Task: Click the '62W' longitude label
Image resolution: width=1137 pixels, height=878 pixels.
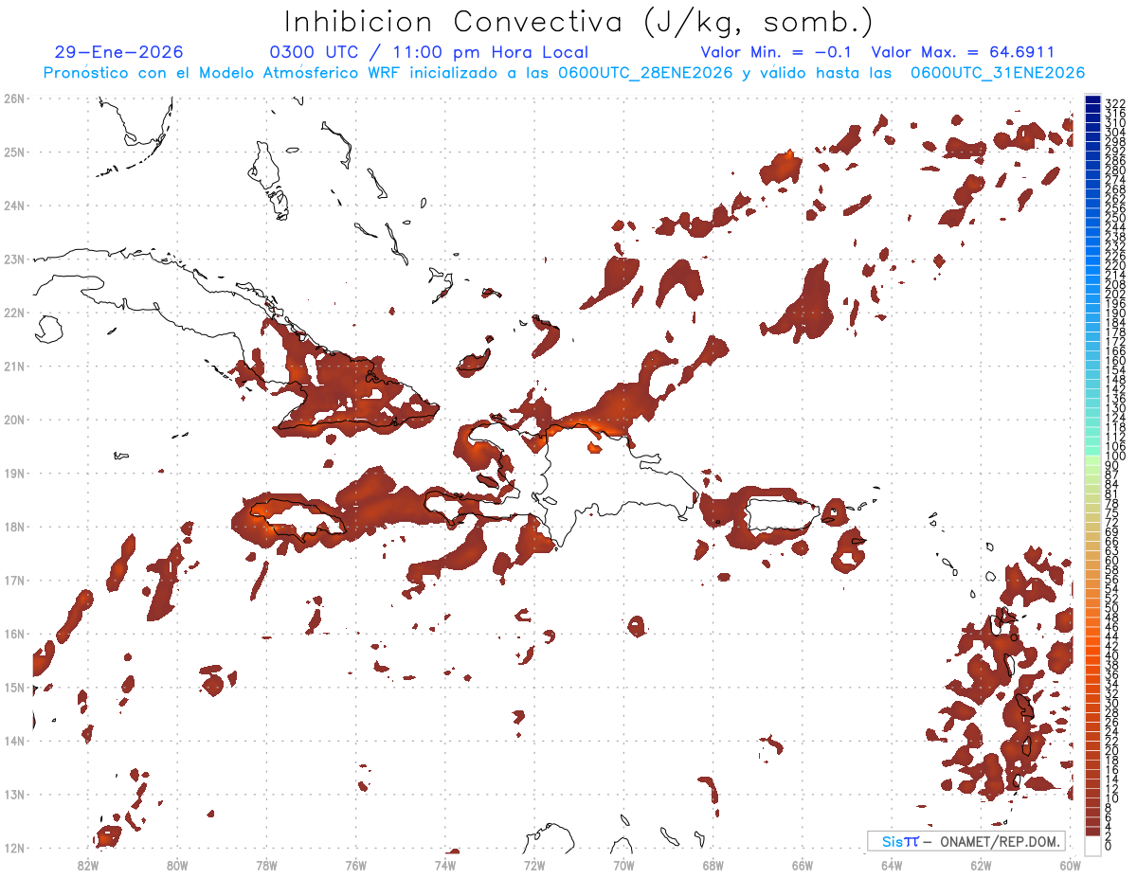Action: [981, 865]
